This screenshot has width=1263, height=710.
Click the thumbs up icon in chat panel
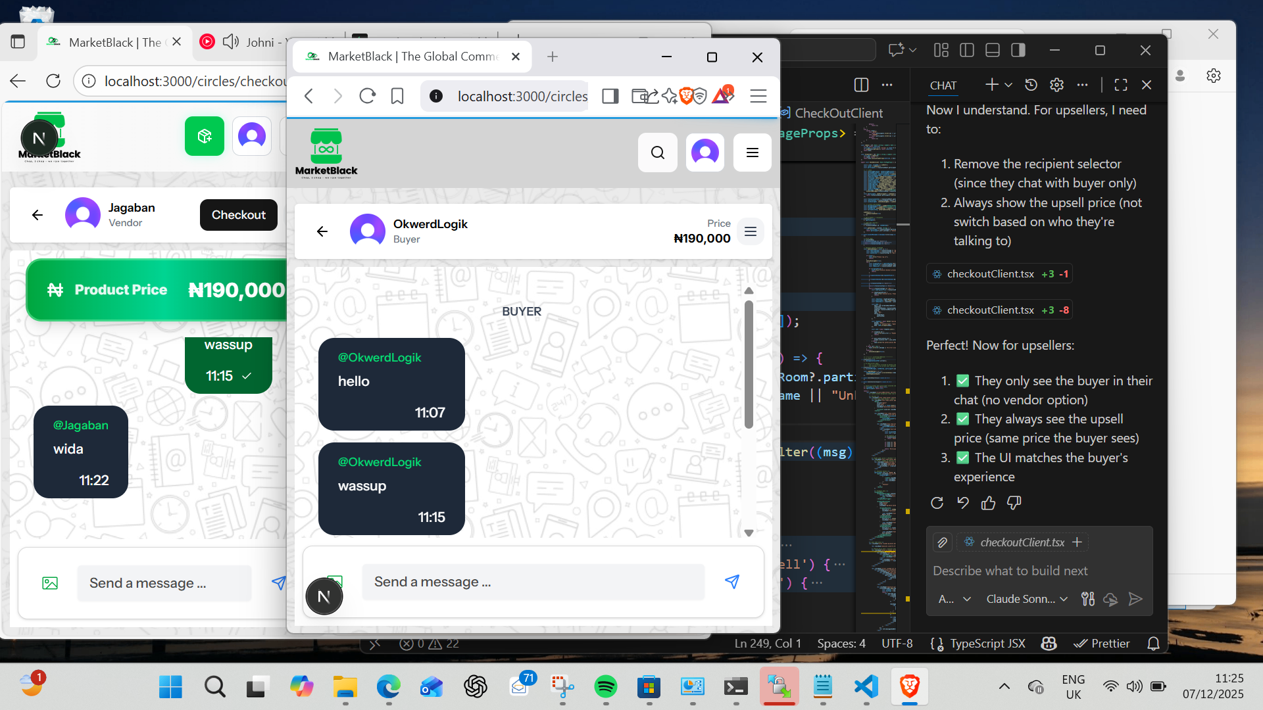point(988,503)
